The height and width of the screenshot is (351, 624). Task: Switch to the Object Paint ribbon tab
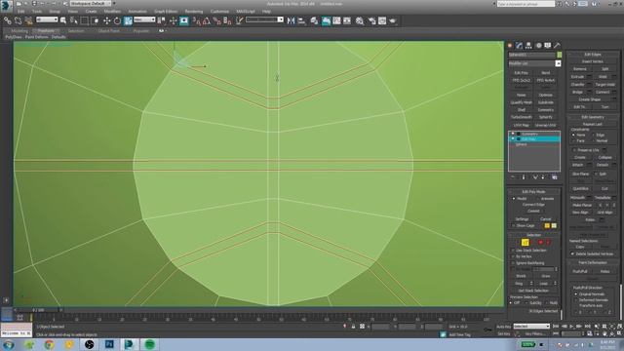[108, 30]
